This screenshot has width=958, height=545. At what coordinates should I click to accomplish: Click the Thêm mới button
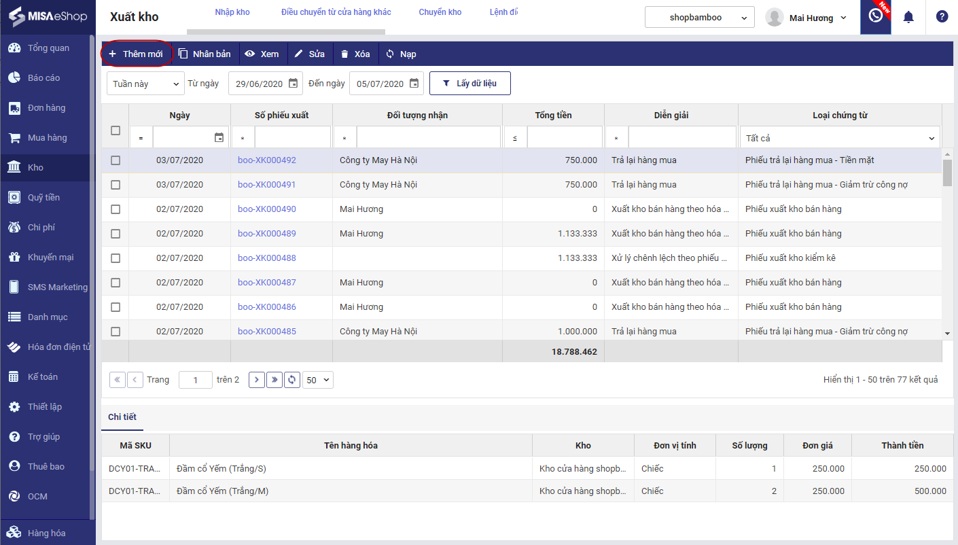[136, 54]
